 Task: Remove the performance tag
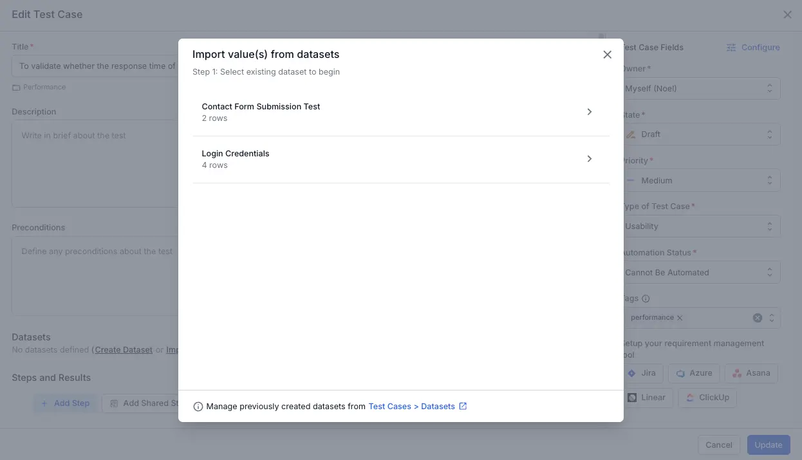pos(680,318)
